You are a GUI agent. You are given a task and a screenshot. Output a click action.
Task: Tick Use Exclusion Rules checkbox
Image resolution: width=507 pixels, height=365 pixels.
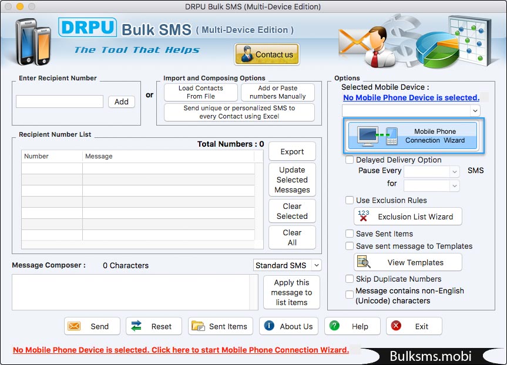[x=350, y=200]
